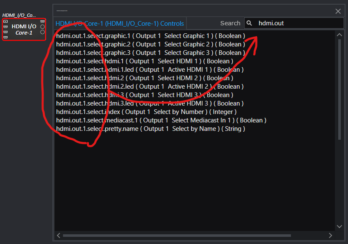Click the search magnifier icon
Viewport: 348px width, 244px height.
click(x=249, y=23)
